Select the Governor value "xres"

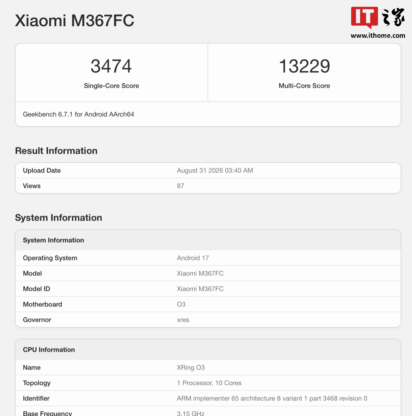(x=183, y=320)
